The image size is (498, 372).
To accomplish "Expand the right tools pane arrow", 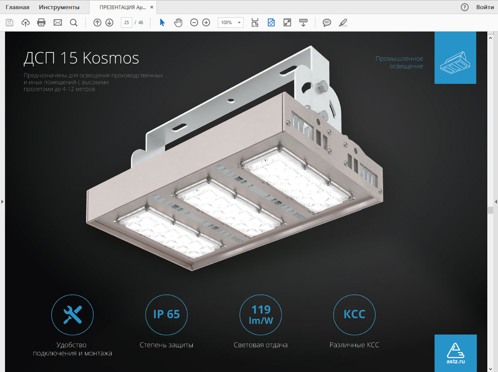I will click(x=496, y=202).
